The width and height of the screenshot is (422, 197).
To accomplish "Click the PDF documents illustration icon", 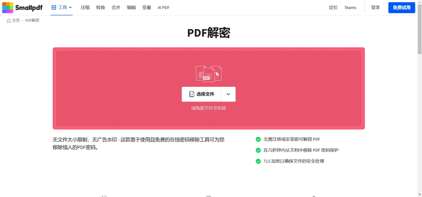I will click(x=209, y=73).
